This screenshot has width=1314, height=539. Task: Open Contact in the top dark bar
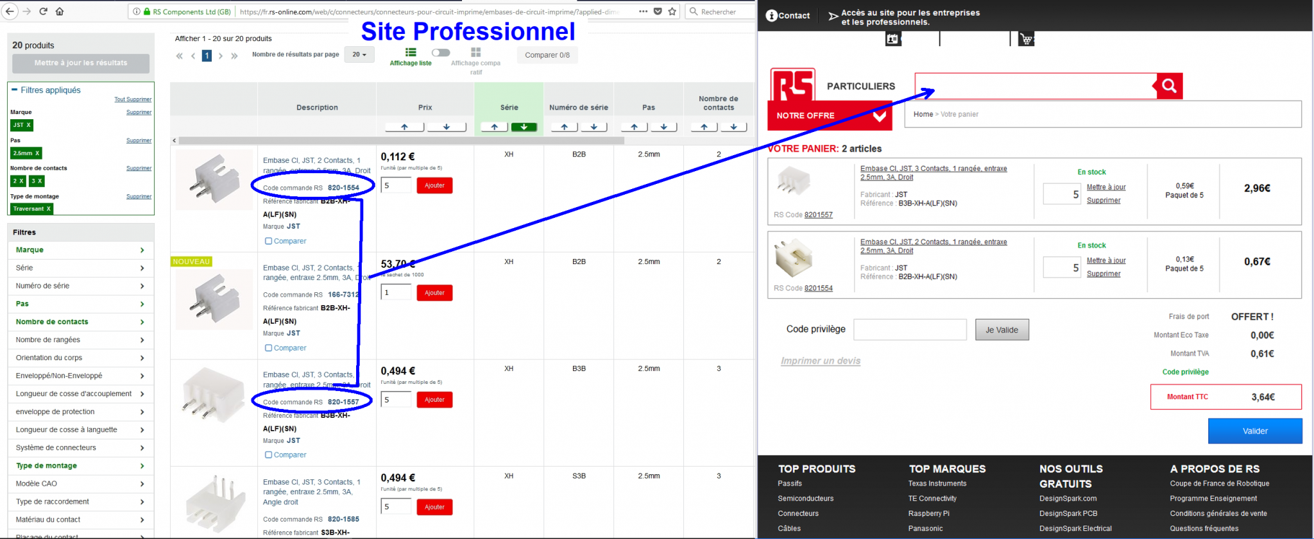click(x=788, y=15)
